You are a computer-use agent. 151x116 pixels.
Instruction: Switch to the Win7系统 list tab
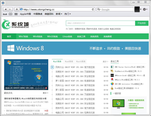pos(57,62)
